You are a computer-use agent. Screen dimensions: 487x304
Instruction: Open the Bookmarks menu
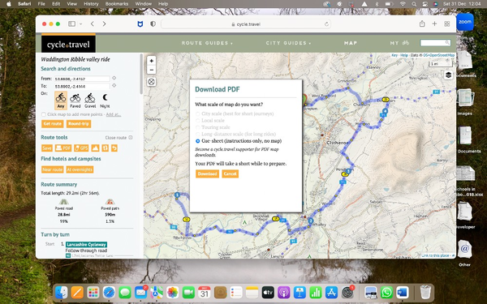(117, 4)
